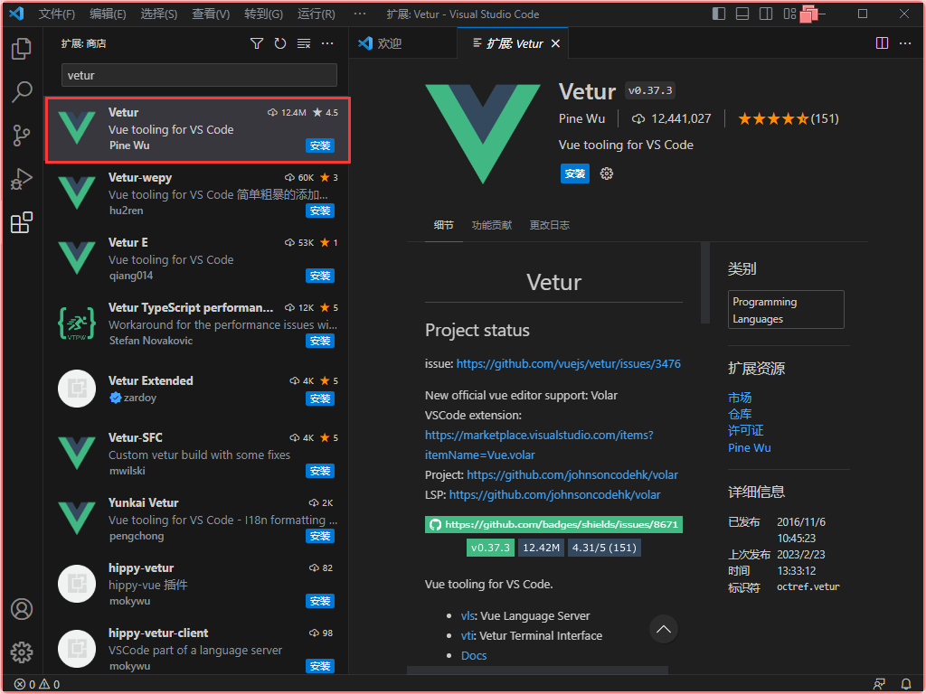Open the 查看(V) menu

[x=211, y=14]
